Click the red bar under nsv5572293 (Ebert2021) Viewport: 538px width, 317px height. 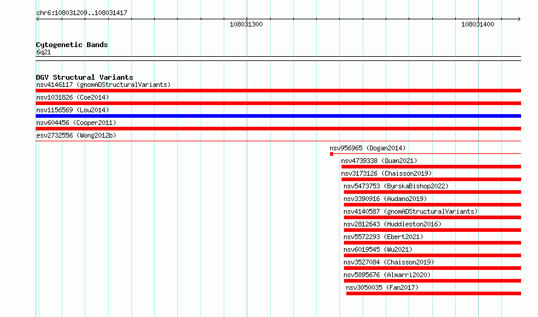pos(432,243)
